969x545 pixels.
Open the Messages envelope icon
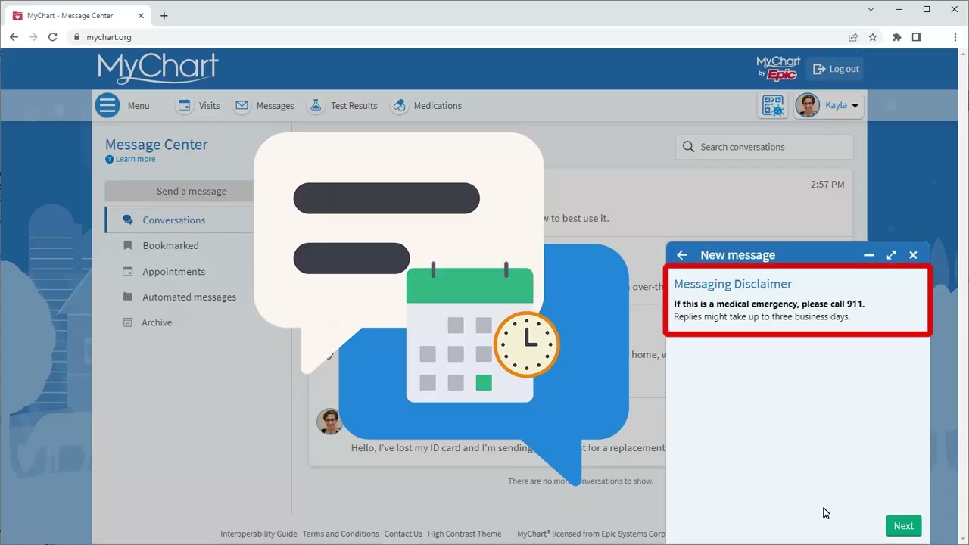[x=242, y=105]
